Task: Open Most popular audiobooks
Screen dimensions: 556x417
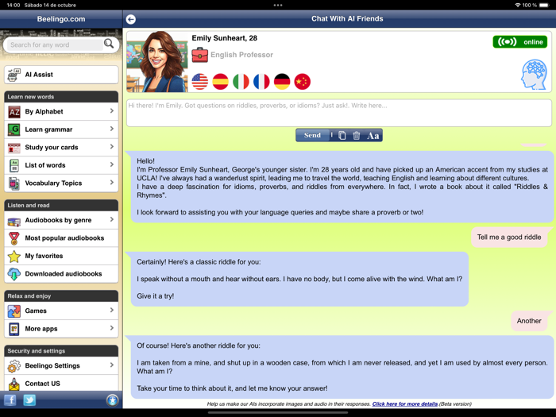Action: [x=61, y=238]
